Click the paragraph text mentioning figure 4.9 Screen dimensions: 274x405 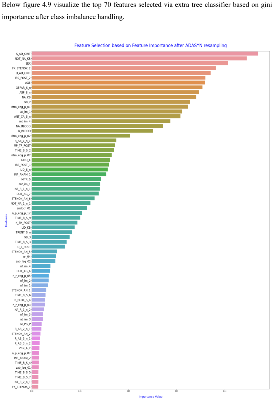(x=137, y=11)
